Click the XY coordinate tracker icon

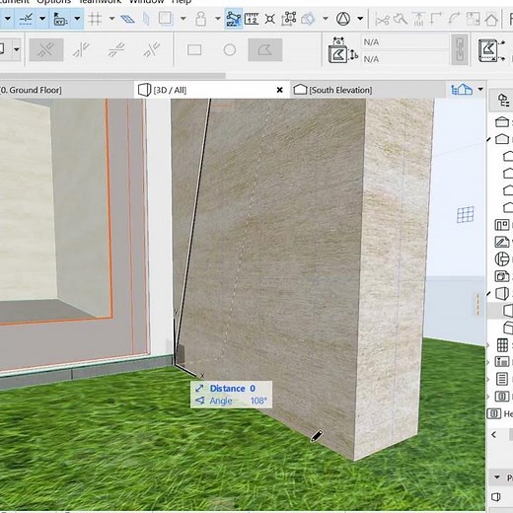[60, 19]
